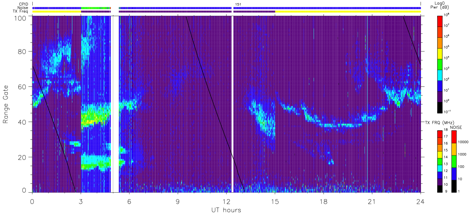Click the 11 label in TX FRQ legend
Viewport: 473px width, 218px height.
click(x=446, y=178)
